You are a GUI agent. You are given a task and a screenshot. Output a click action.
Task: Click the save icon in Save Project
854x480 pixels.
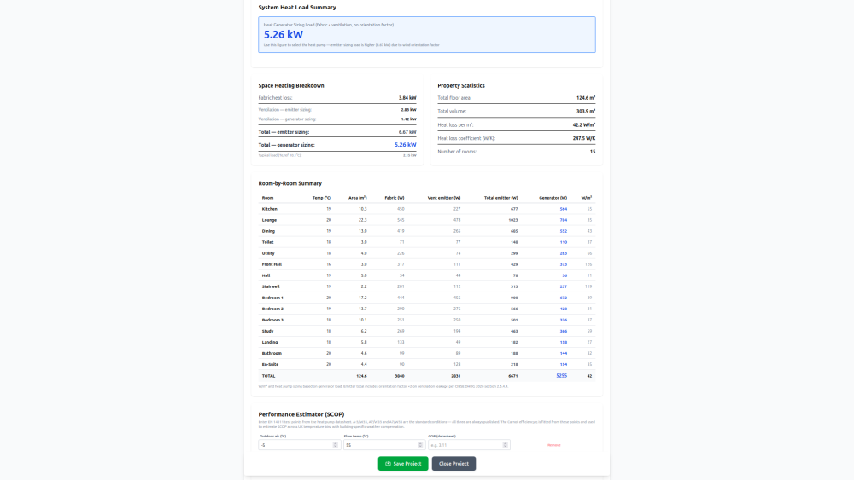pos(388,464)
